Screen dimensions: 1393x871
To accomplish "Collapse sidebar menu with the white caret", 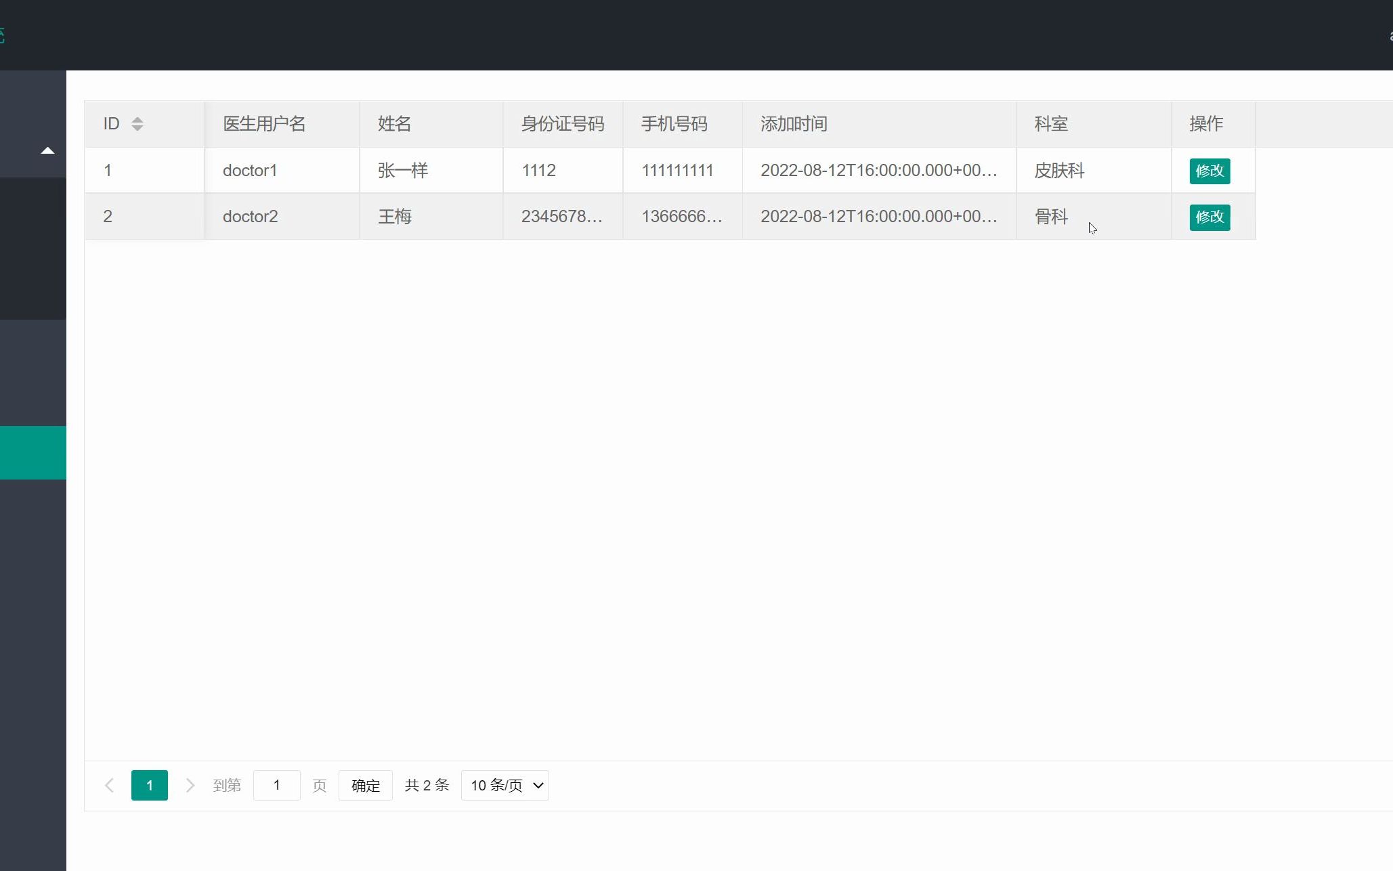I will click(x=47, y=150).
